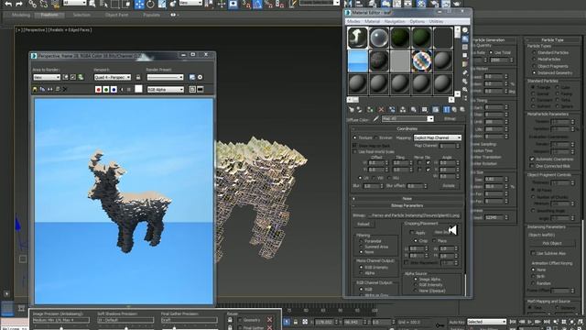Screen dimensions: 586x330
Task: Click Sample Type icon in Material Editor sidebar
Action: tap(465, 30)
